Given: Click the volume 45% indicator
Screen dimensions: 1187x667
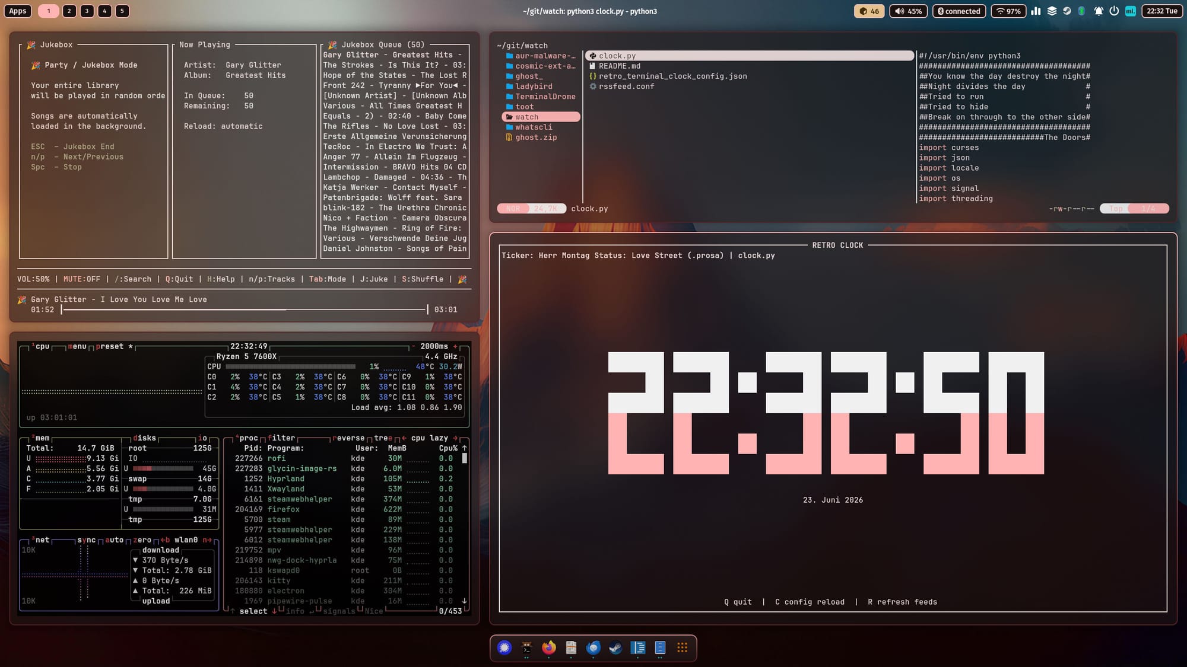Looking at the screenshot, I should coord(909,11).
